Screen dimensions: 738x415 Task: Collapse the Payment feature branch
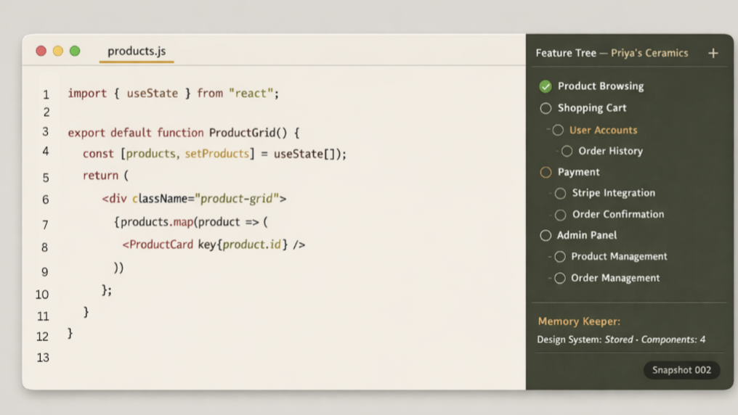pyautogui.click(x=578, y=173)
